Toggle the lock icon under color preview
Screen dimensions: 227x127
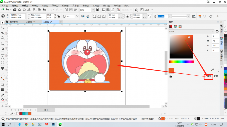pyautogui.click(x=171, y=76)
